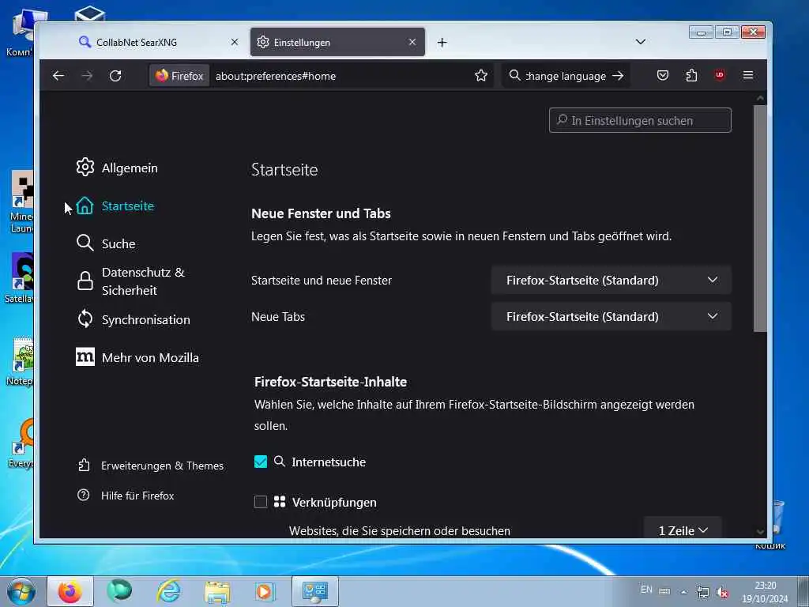The image size is (809, 607).
Task: Open the Allgemein settings category
Action: [117, 168]
